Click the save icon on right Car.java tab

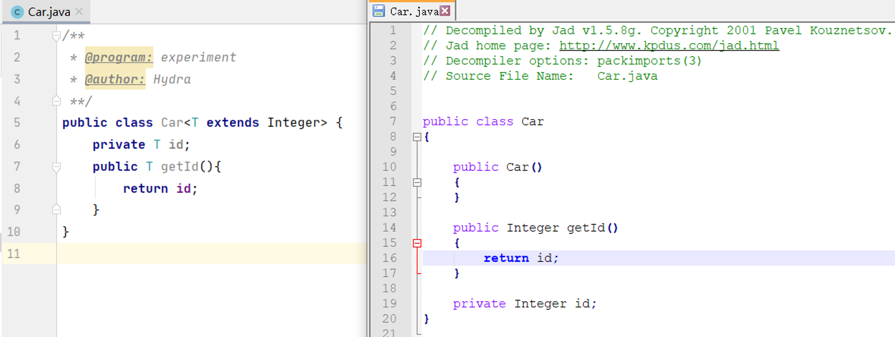379,11
